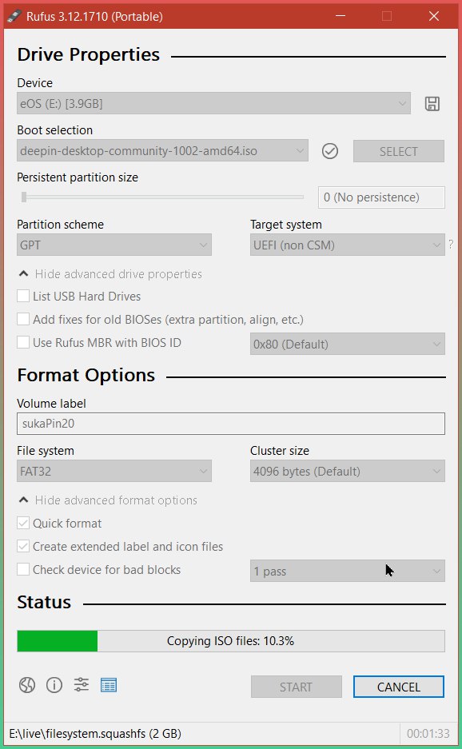This screenshot has width=462, height=749.
Task: Open Target system UEFI dropdown
Action: tap(348, 245)
